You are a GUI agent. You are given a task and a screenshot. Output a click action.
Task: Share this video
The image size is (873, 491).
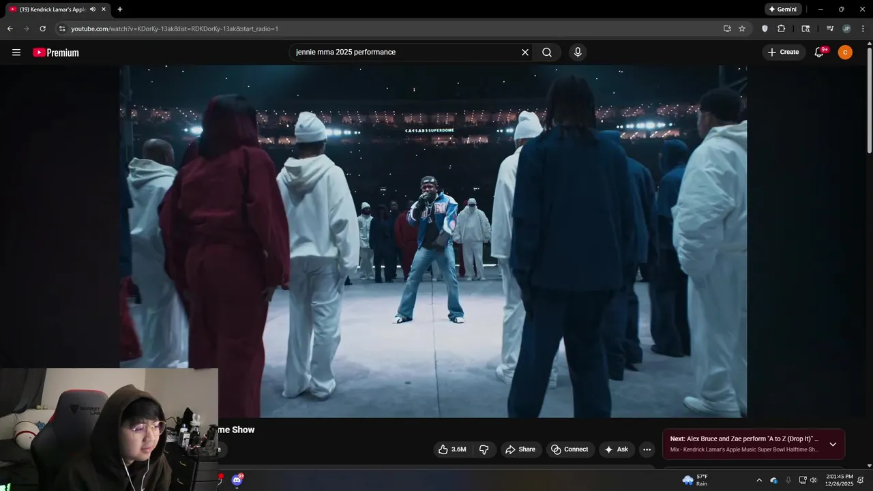[520, 449]
